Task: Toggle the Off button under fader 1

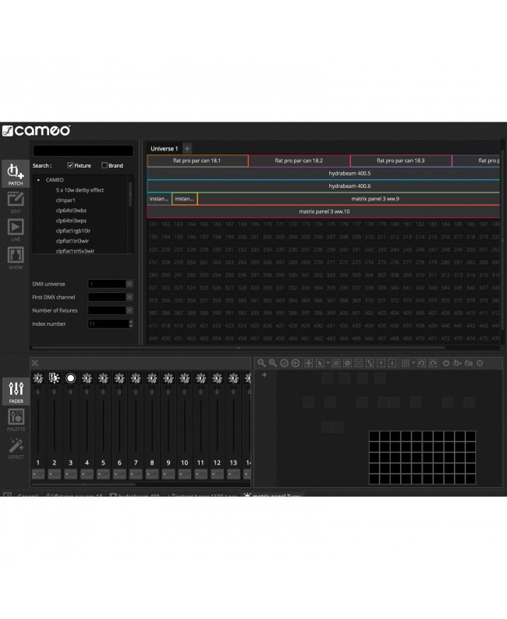Action: 38,474
